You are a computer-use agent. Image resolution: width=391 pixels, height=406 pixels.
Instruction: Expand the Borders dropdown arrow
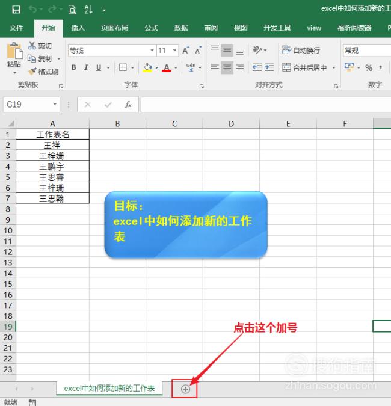click(x=132, y=68)
